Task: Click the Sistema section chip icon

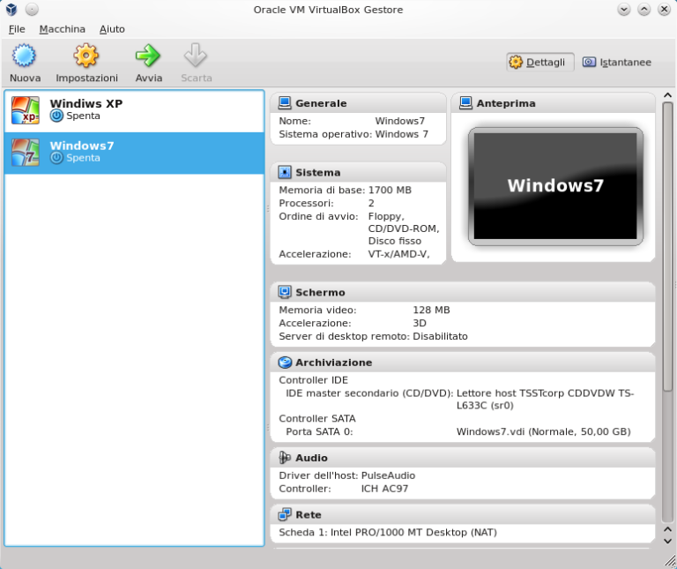Action: point(285,172)
